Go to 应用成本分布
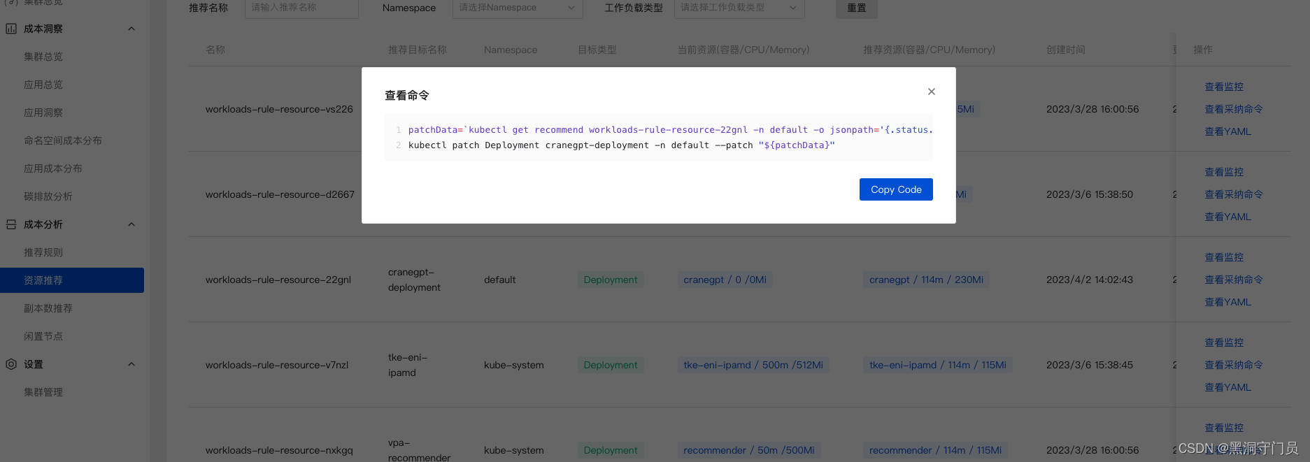The width and height of the screenshot is (1310, 462). (x=53, y=168)
